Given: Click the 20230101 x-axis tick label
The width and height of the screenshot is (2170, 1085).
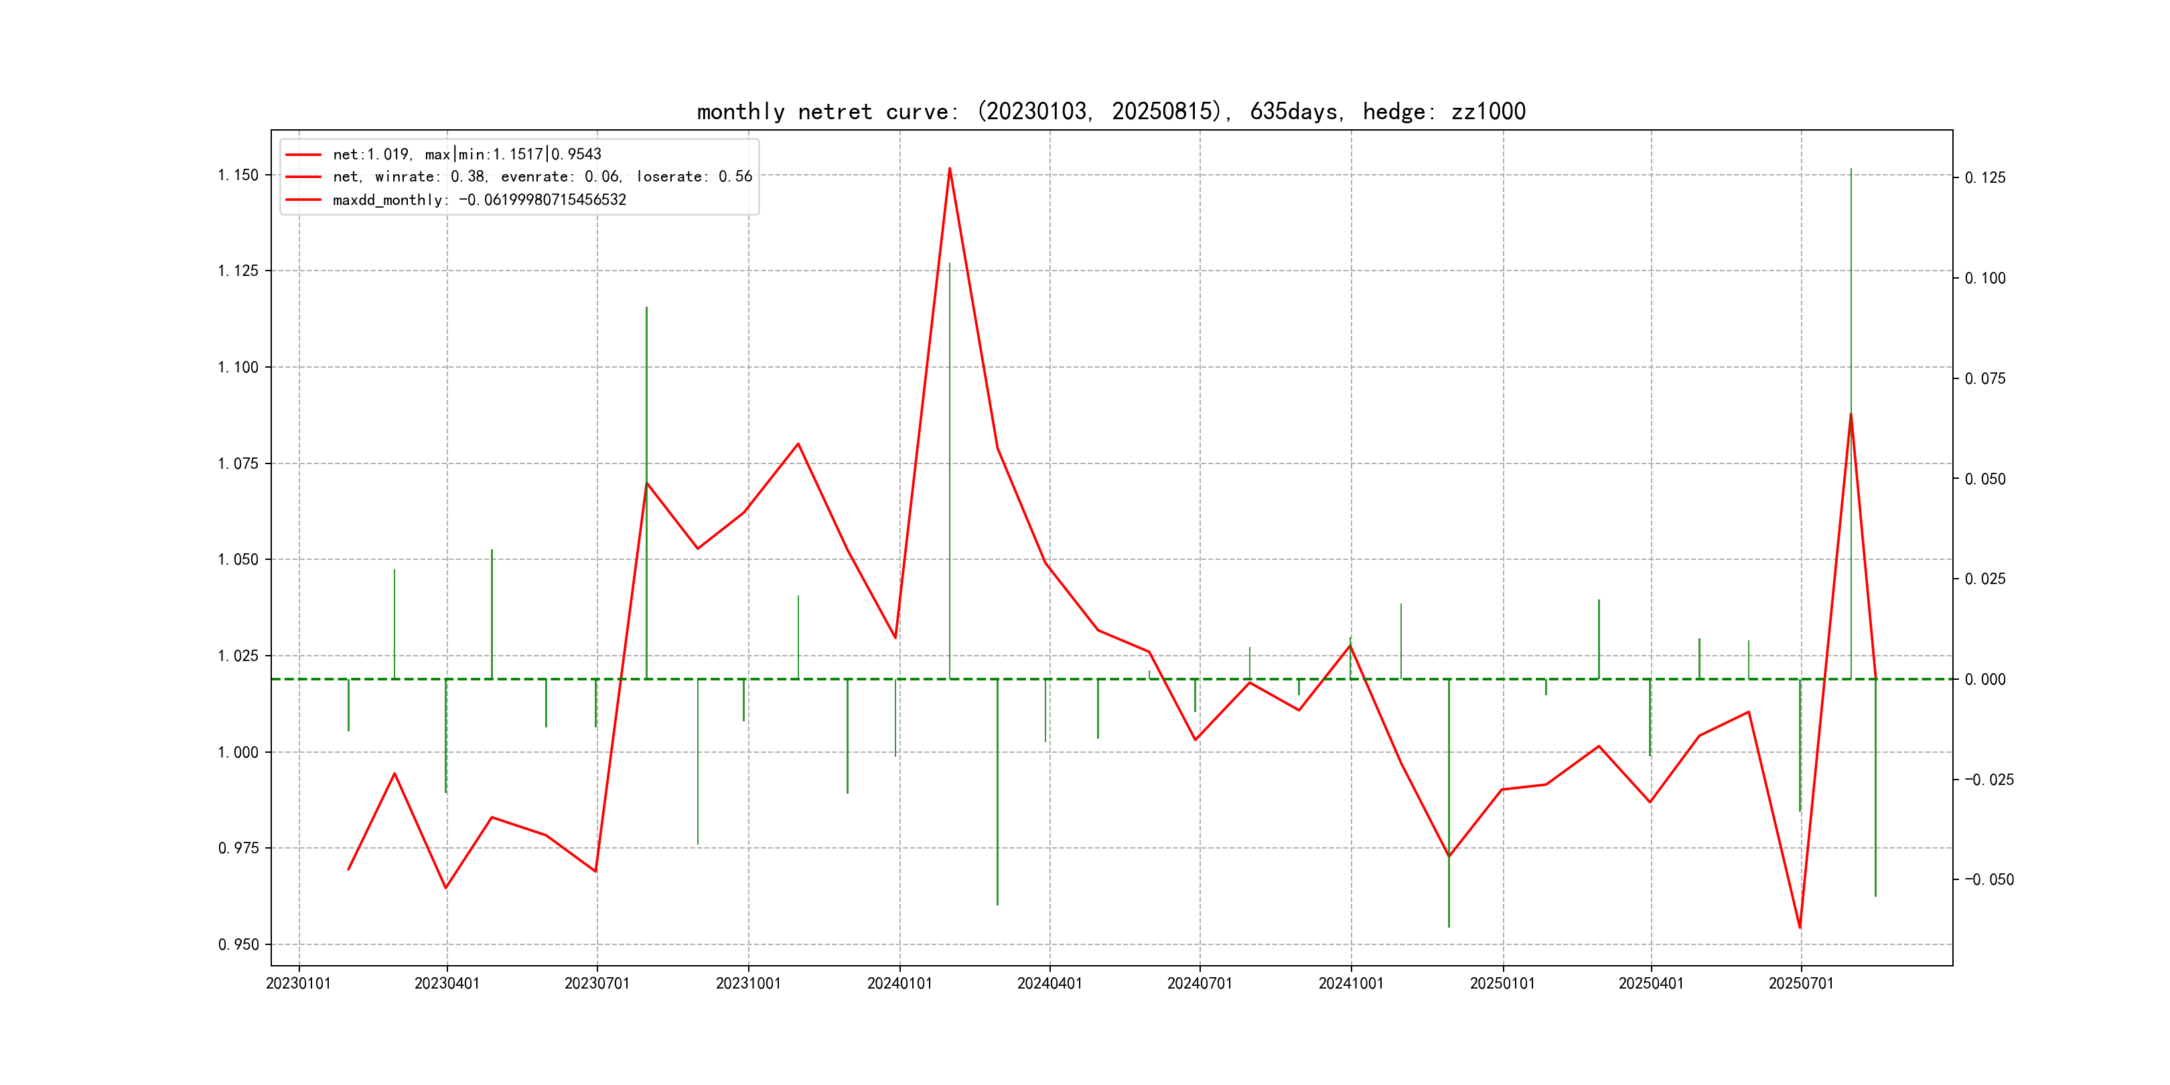Looking at the screenshot, I should click(298, 983).
